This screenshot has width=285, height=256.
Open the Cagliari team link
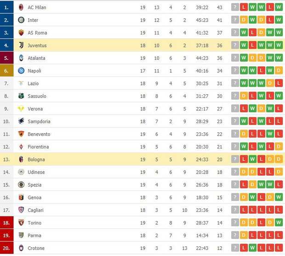36,210
